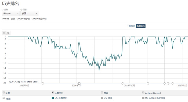Click the rightmost event bubble before 2017年1月
188x102 pixels.
pyautogui.click(x=172, y=83)
